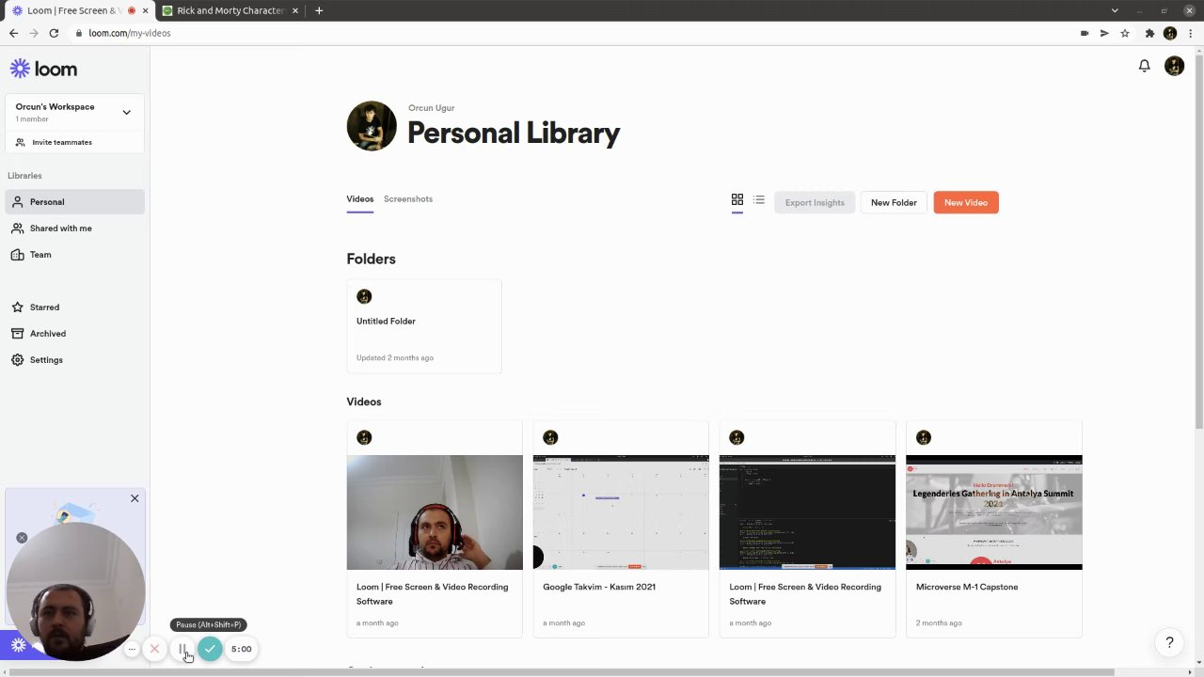
Task: Open the Untitled Folder card
Action: [x=424, y=326]
